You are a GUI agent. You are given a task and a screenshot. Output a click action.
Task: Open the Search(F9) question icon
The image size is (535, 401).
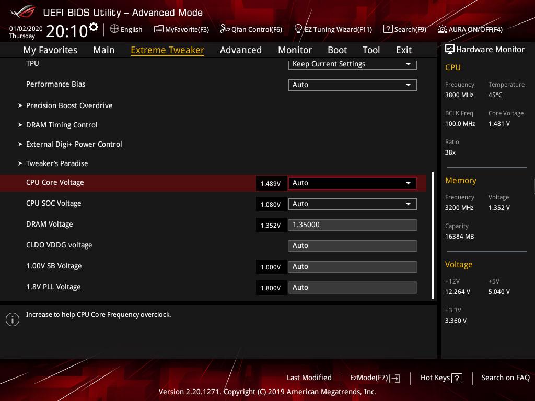click(x=388, y=29)
